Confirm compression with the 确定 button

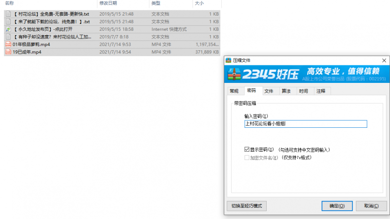click(x=337, y=206)
